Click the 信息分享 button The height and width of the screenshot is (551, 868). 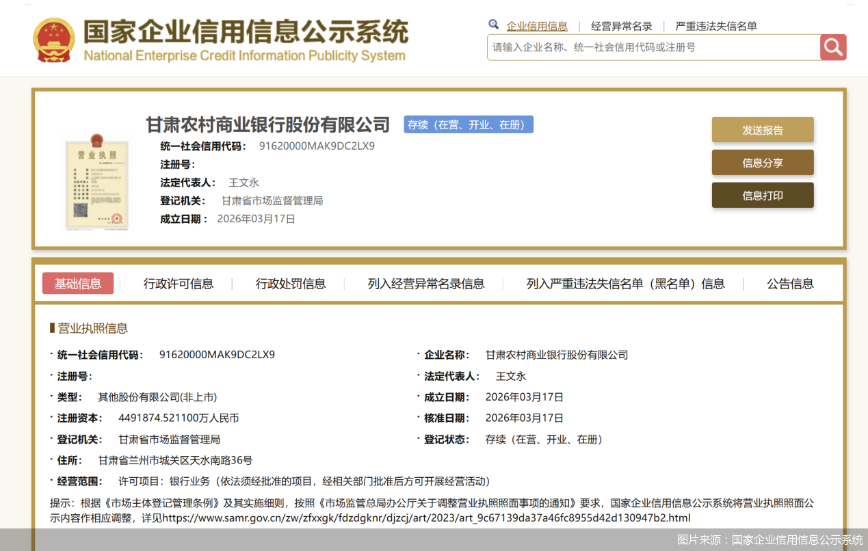[763, 163]
